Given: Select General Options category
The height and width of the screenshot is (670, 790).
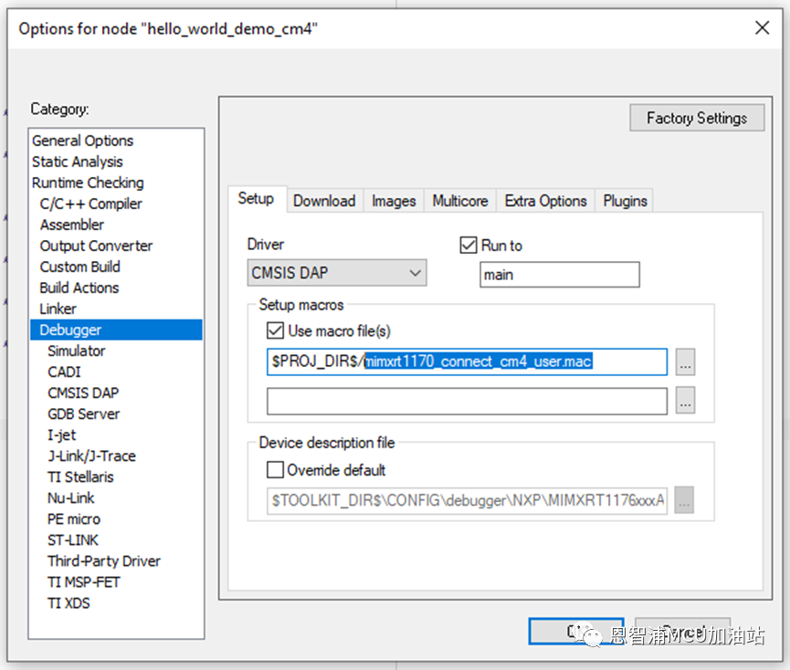Looking at the screenshot, I should [x=82, y=141].
